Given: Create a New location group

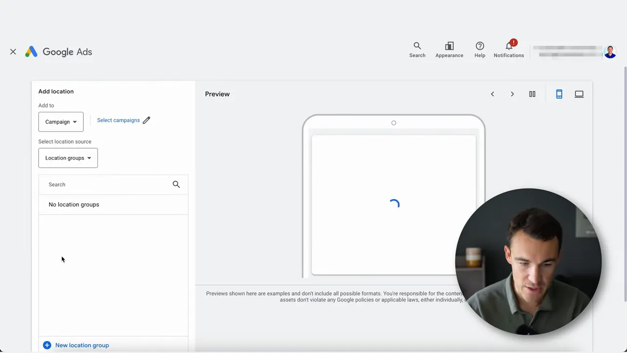Looking at the screenshot, I should 76,345.
